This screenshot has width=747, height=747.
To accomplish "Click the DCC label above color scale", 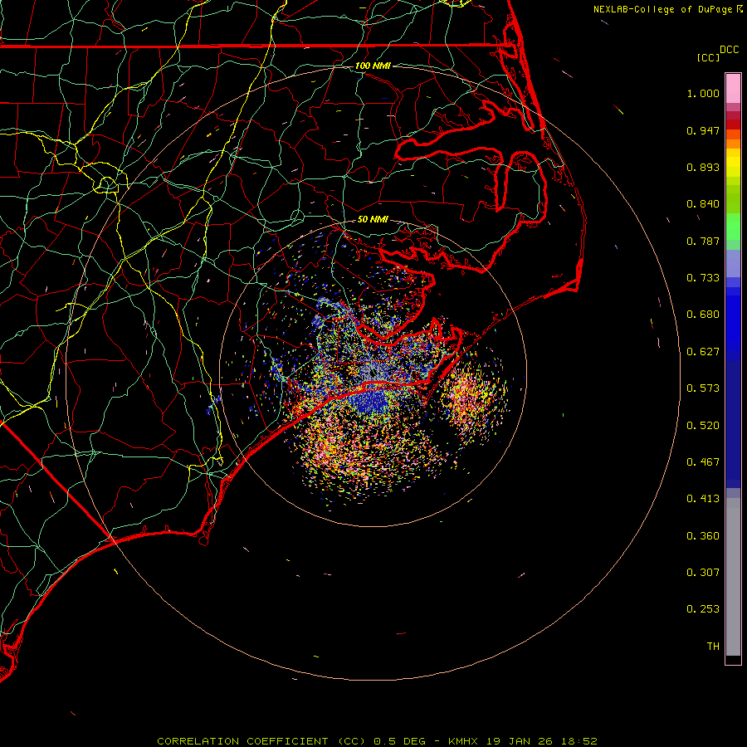I will (x=730, y=50).
